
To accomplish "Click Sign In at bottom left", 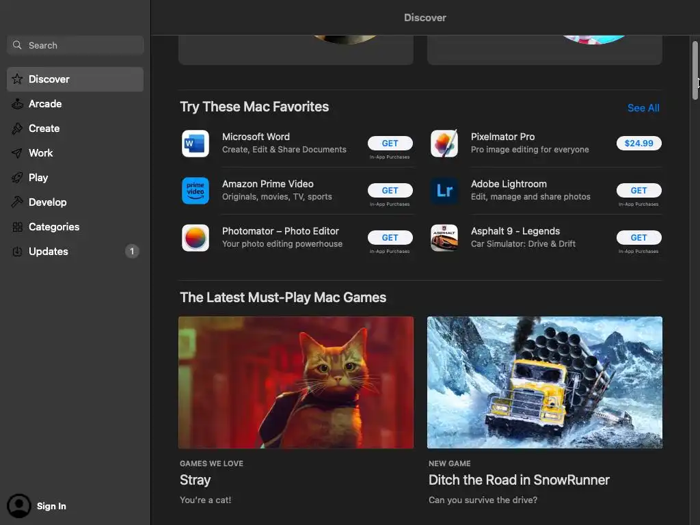I will (x=51, y=506).
